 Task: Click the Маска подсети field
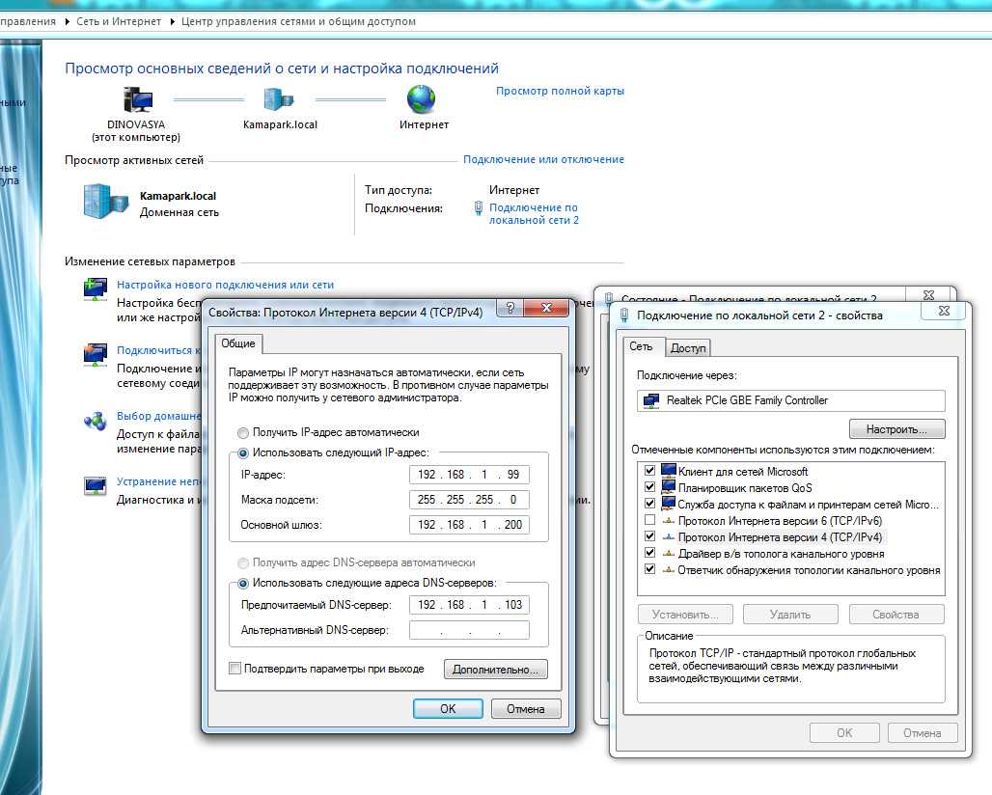(469, 500)
